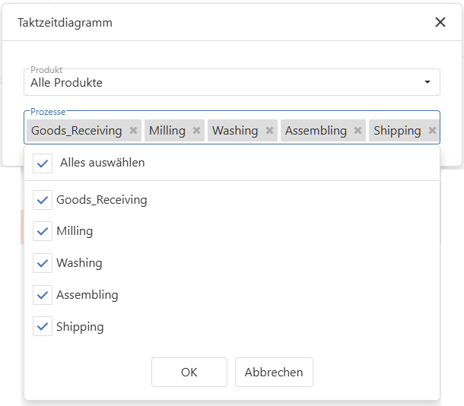Remove the Shipping chip
Screen dimensions: 464x406
tap(432, 131)
